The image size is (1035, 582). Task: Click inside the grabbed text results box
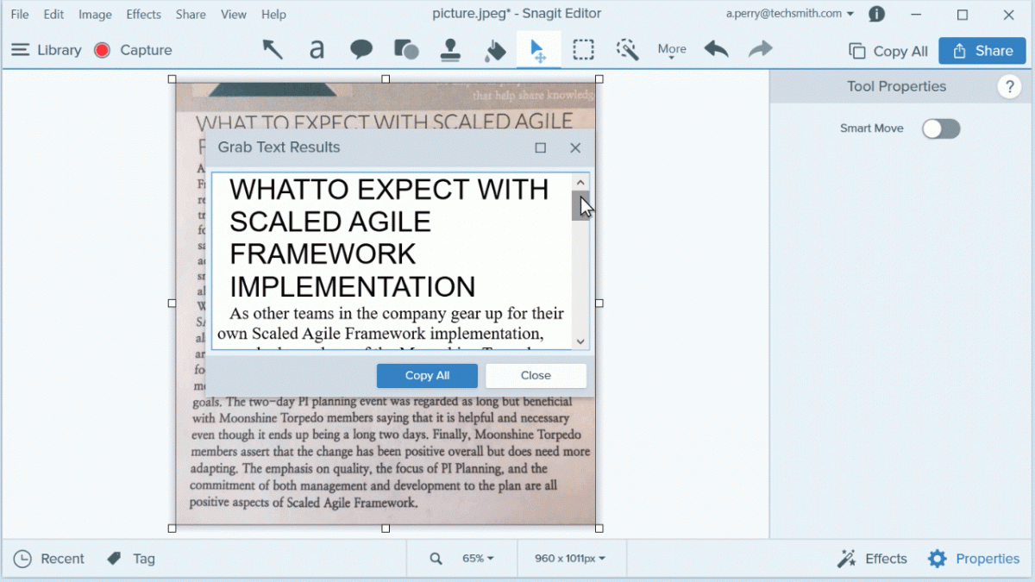point(392,261)
